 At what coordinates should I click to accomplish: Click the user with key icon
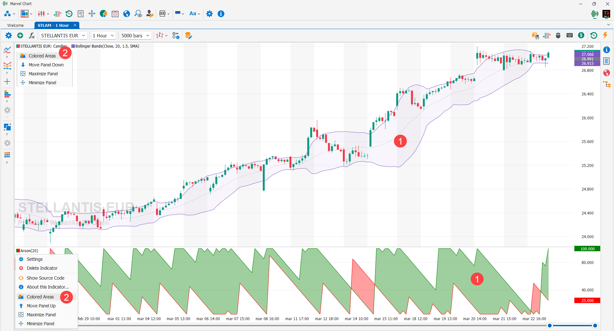150,14
